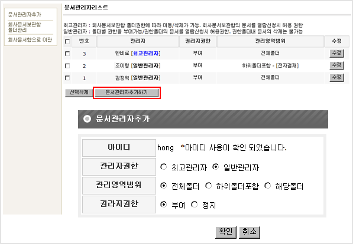Choose 전체폴더 for 관리영역범위

pyautogui.click(x=163, y=186)
